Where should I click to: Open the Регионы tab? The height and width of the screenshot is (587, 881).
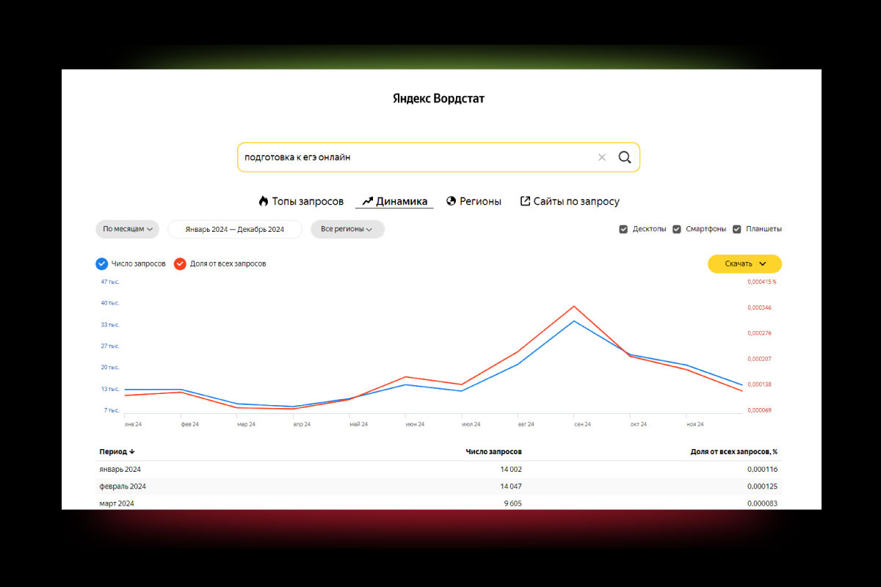point(474,201)
